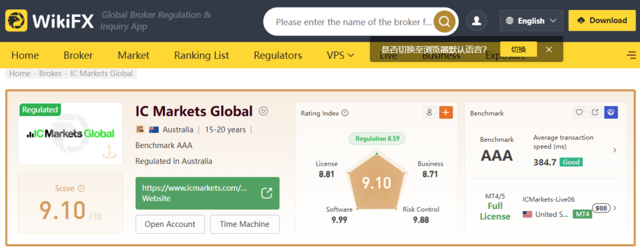This screenshot has width=640, height=250.
Task: Click the Australia flag icon
Action: coord(154,130)
